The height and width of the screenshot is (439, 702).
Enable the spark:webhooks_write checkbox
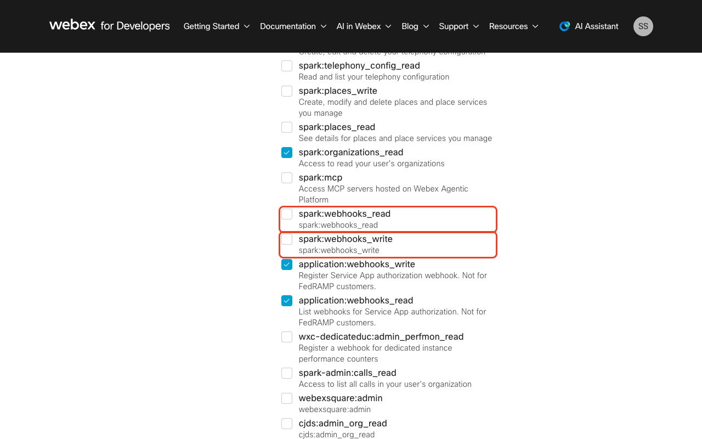pyautogui.click(x=287, y=239)
